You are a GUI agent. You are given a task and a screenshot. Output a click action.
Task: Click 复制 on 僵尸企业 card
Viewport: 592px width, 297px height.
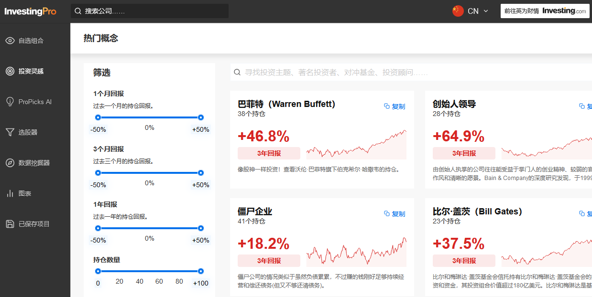pos(395,214)
